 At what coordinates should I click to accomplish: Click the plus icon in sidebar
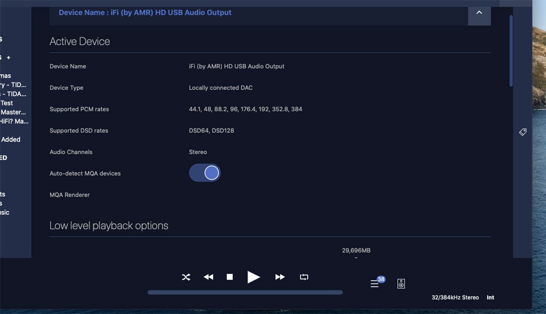(x=8, y=57)
